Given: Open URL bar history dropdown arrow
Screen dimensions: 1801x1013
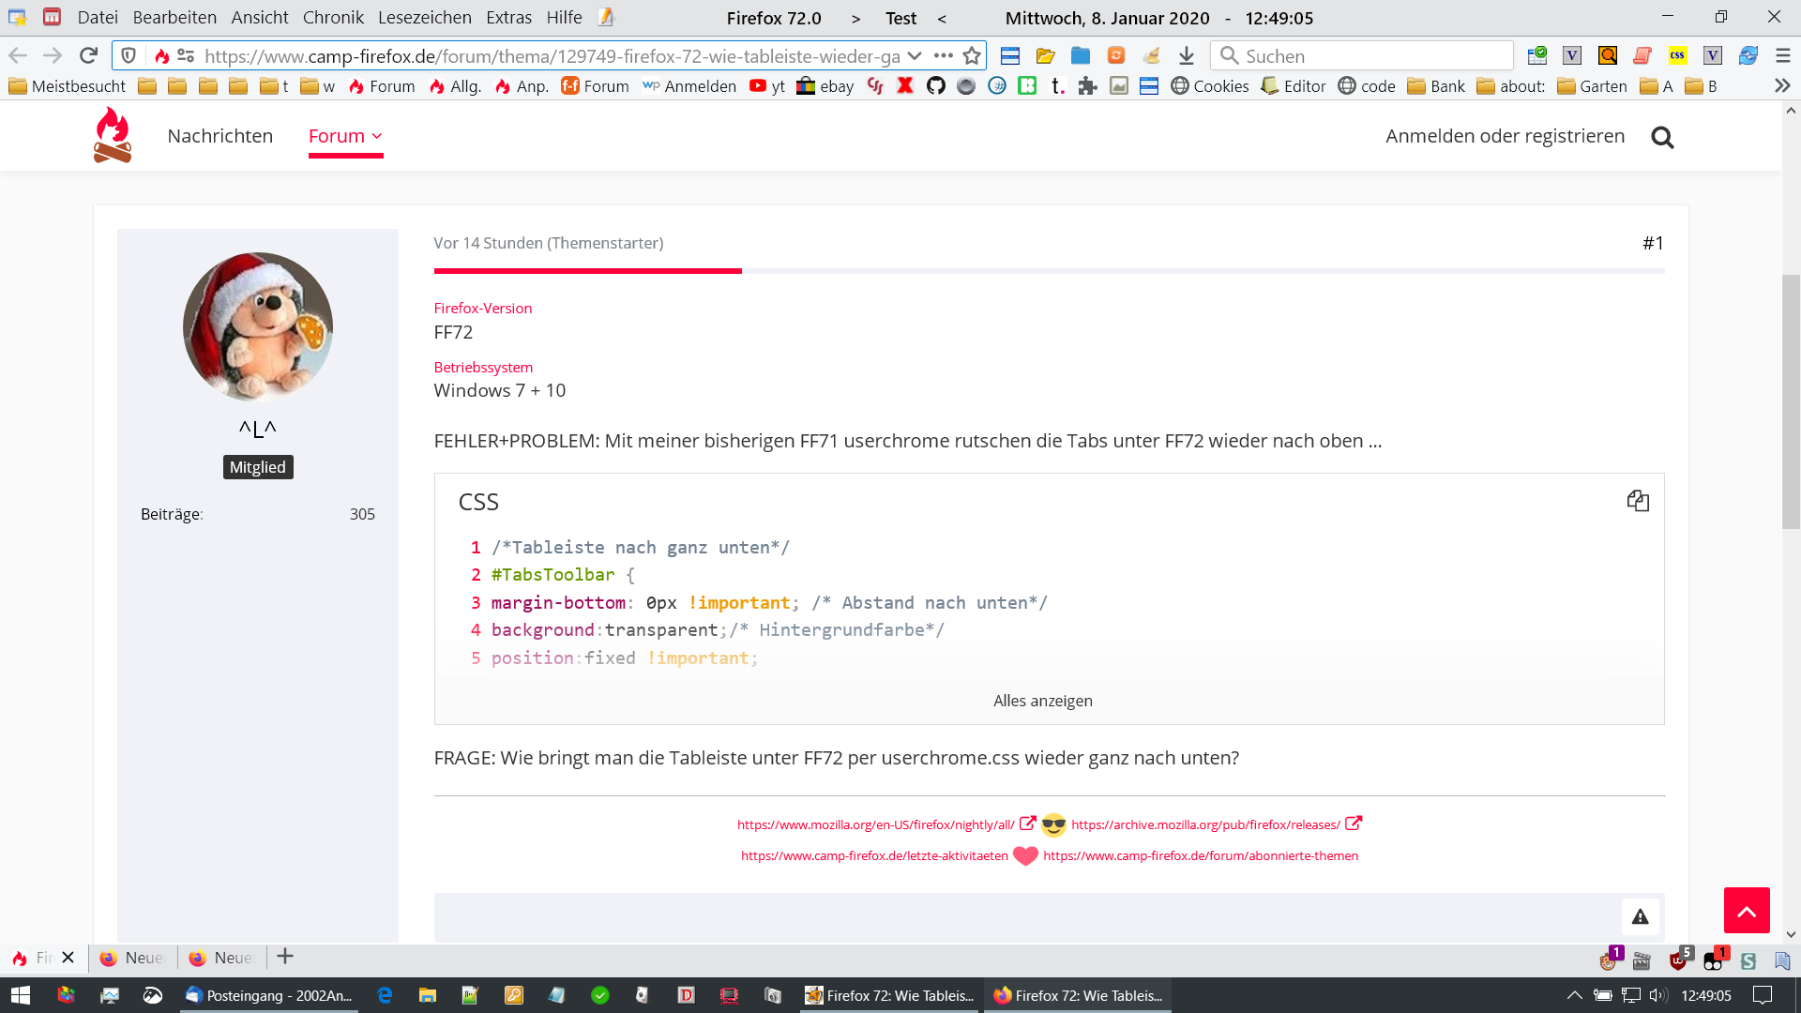Looking at the screenshot, I should pyautogui.click(x=915, y=55).
